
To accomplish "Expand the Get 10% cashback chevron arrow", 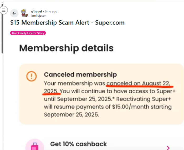I will click(x=168, y=148).
